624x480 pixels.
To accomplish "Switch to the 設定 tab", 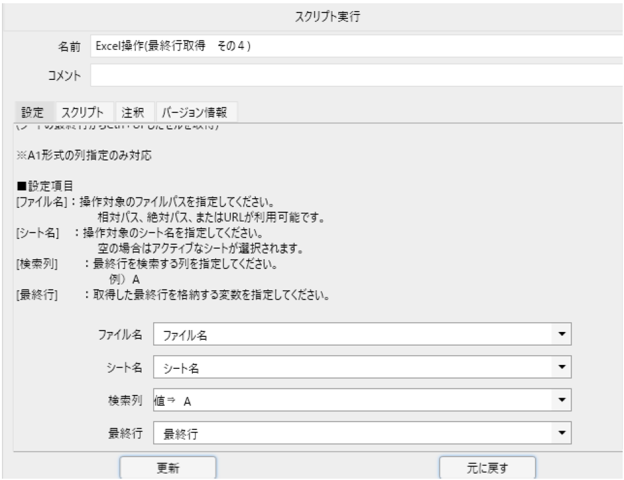I will tap(32, 112).
